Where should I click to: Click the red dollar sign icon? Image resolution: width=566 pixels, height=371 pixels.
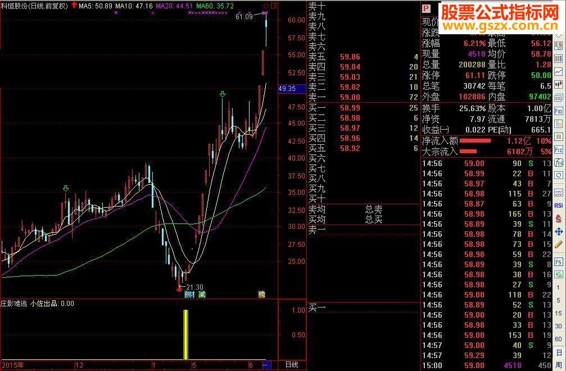click(559, 218)
